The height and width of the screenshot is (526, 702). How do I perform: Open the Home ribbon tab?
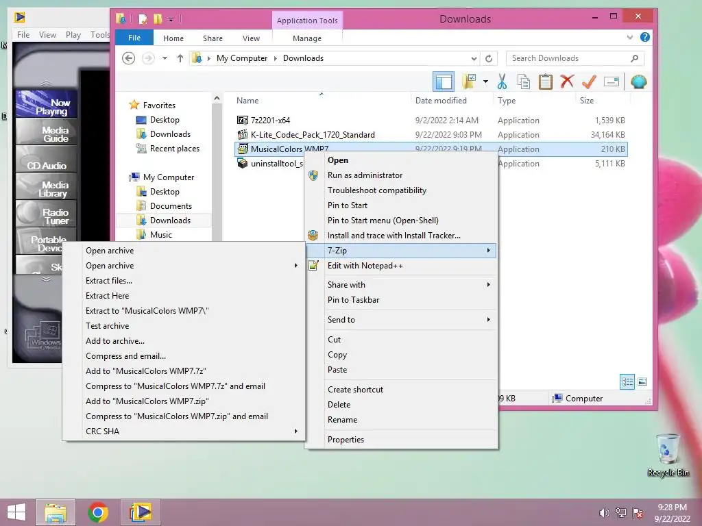tap(173, 38)
